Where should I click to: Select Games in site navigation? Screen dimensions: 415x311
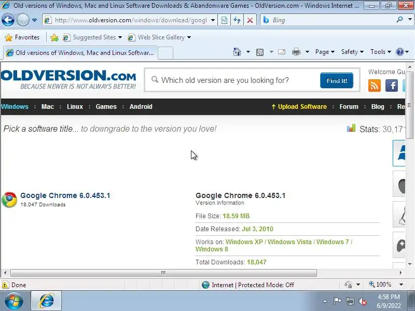[106, 107]
